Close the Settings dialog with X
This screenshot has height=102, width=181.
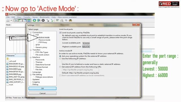click(x=136, y=25)
